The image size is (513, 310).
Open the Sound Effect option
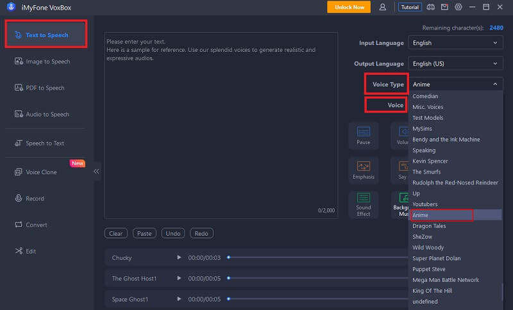point(364,204)
